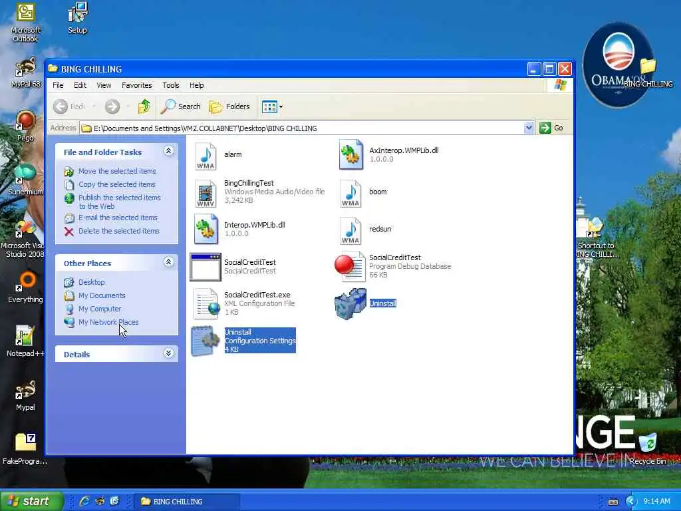
Task: Select the Everything desktop shortcut
Action: pyautogui.click(x=25, y=287)
